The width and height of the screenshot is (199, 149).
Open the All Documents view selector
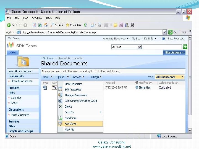pos(169,77)
